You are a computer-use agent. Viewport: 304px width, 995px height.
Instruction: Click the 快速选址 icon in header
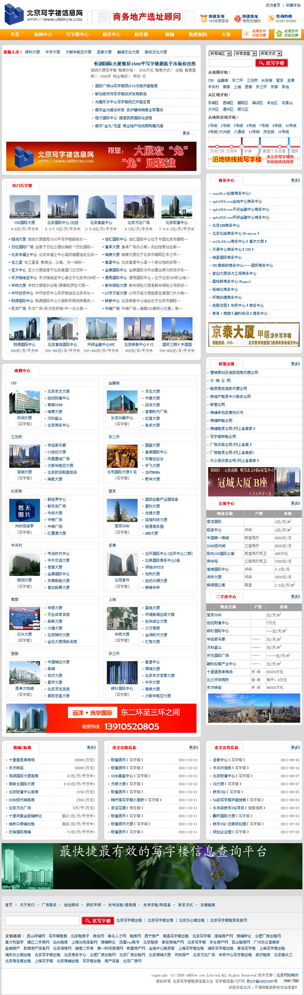[237, 18]
